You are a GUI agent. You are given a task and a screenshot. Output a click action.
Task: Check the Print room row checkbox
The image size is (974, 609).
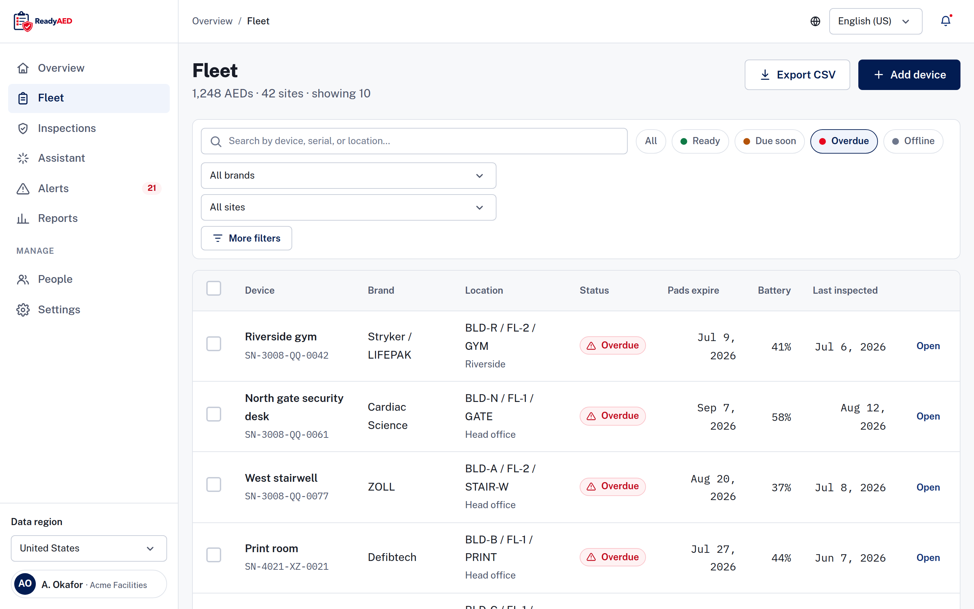214,555
